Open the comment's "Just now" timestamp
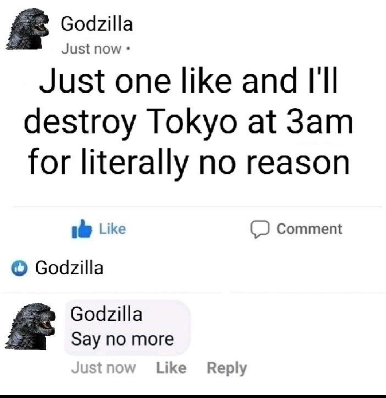 coord(104,368)
